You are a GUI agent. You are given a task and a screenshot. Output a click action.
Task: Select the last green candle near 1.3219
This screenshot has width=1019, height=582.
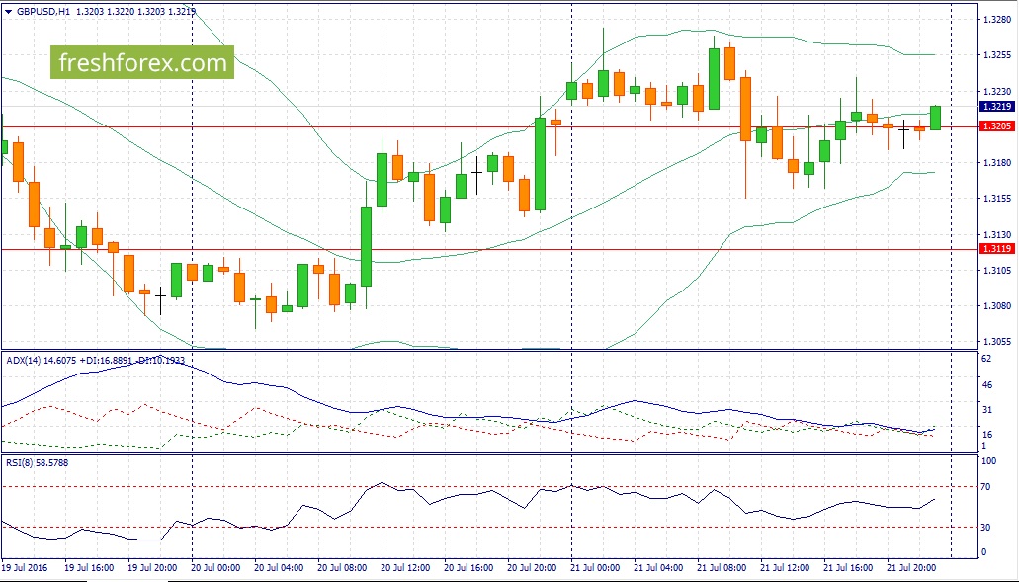(935, 118)
